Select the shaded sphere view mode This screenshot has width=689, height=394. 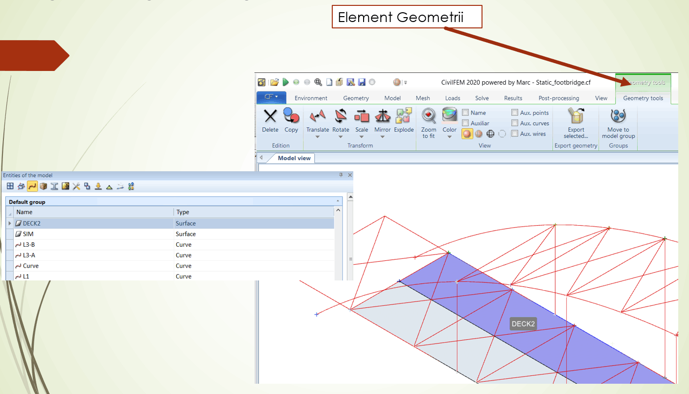(x=467, y=134)
